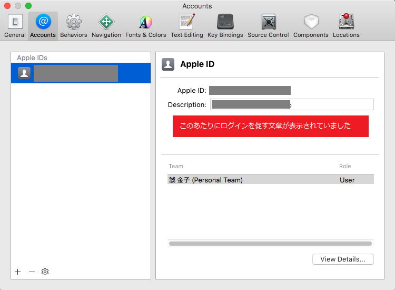
Task: Click the Description text field
Action: pyautogui.click(x=292, y=104)
